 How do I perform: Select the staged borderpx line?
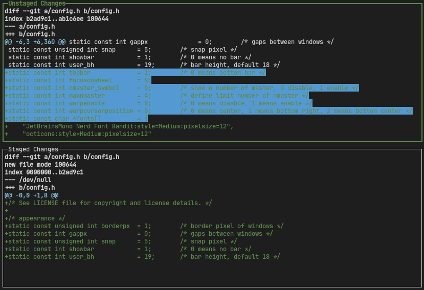pyautogui.click(x=144, y=226)
